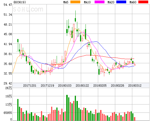Click the 51.34 price axis label
This screenshot has width=165, height=121.
(x=8, y=15)
